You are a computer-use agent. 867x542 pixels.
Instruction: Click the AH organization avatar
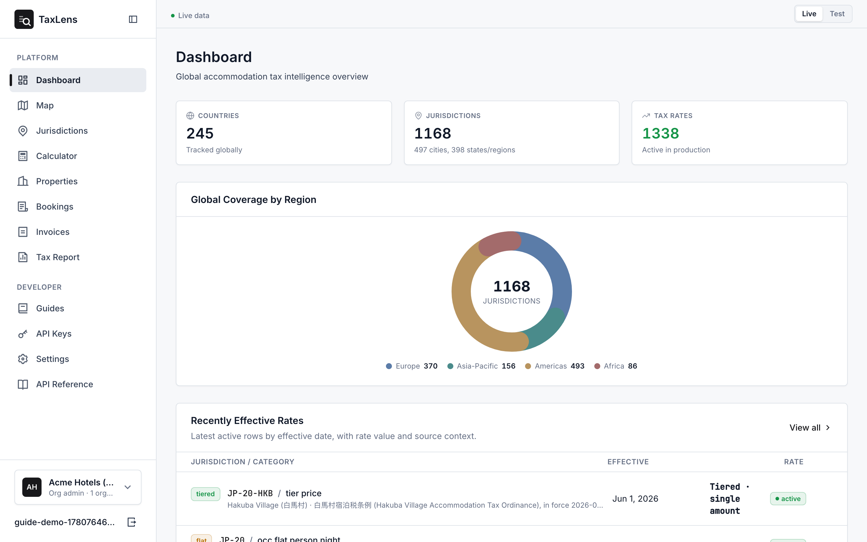click(32, 487)
